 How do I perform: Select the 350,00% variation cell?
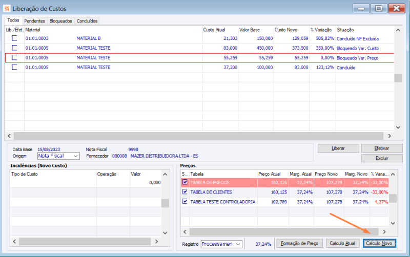coord(325,48)
